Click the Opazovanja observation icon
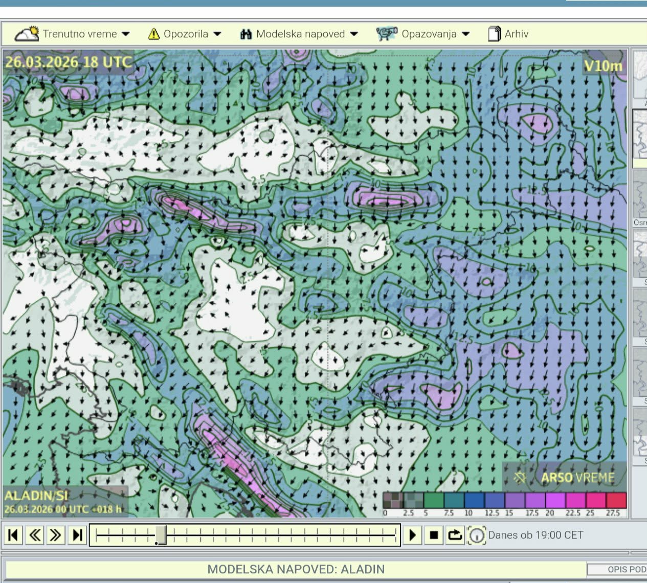This screenshot has height=583, width=647. [387, 34]
